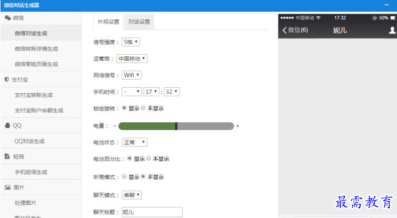397x218 pixels.
Task: Click signal dots in phone status bar
Action: click(287, 18)
